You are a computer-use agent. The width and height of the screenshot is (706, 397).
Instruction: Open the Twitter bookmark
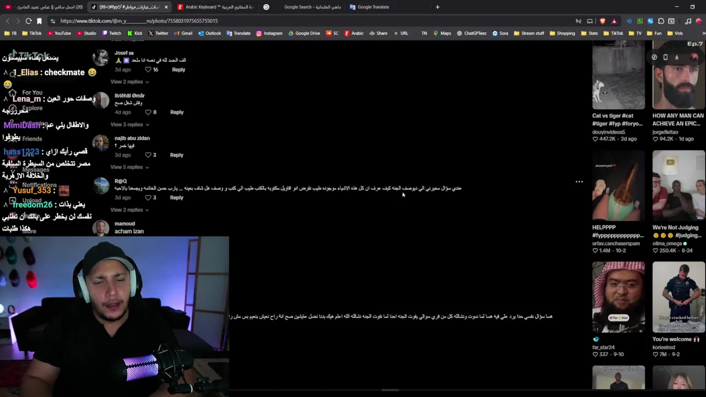(158, 33)
